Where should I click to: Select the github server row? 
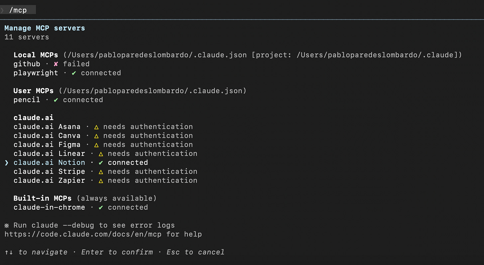click(52, 64)
